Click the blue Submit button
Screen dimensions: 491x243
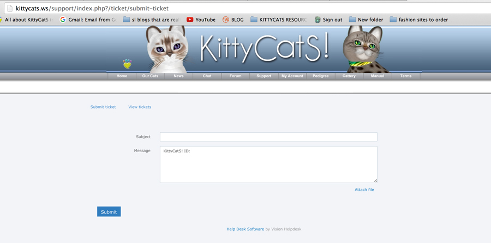pyautogui.click(x=109, y=211)
